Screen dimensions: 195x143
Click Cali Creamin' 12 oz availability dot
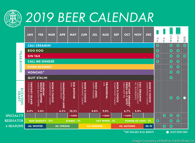point(158,45)
